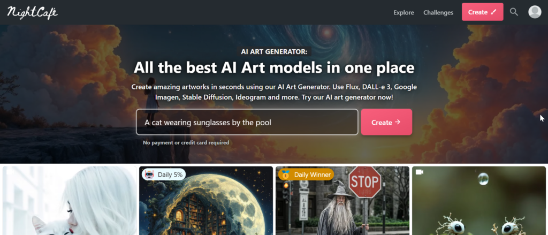Focus the prompt input about a cat by the pool
This screenshot has height=235, width=548.
[x=247, y=122]
